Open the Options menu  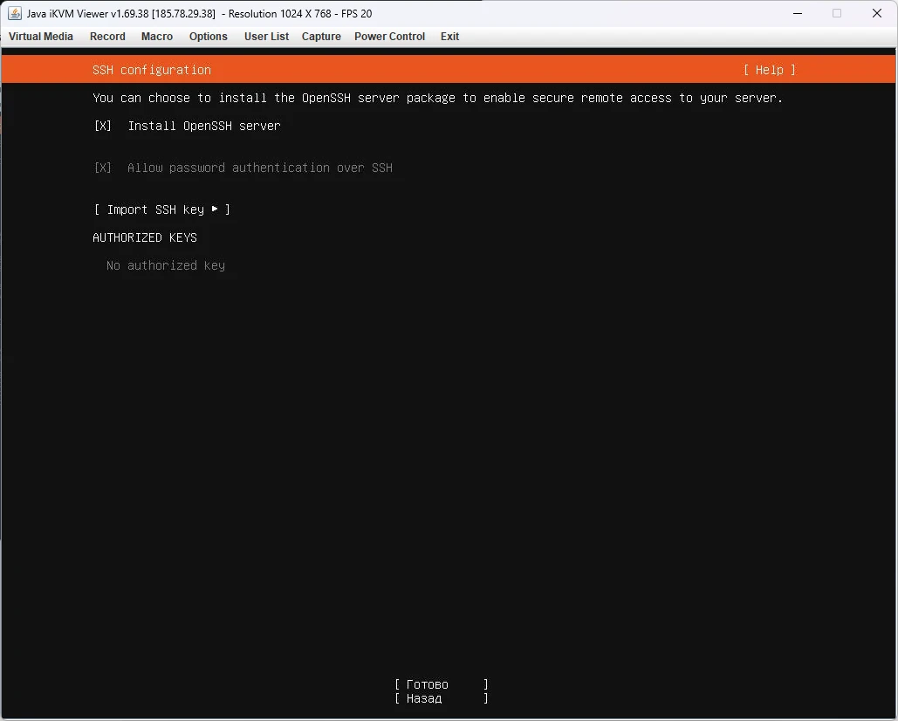(x=208, y=37)
